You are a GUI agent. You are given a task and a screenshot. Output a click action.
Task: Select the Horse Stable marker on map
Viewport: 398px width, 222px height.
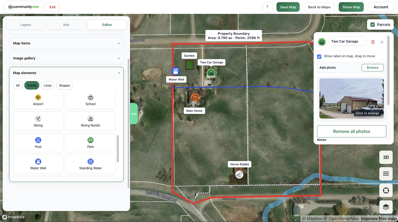pyautogui.click(x=239, y=175)
